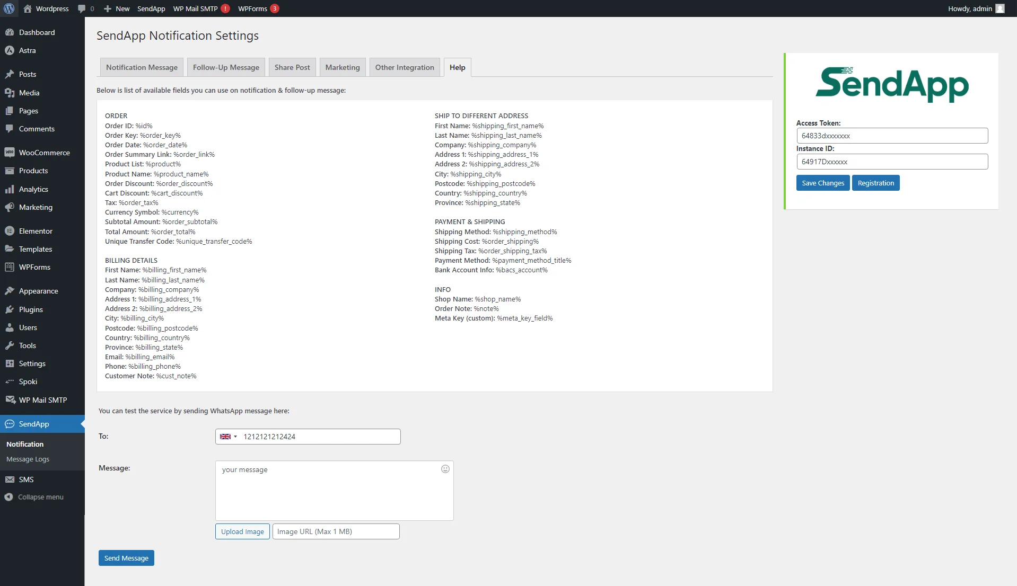Click the Posts pin icon
1017x586 pixels.
tap(10, 74)
